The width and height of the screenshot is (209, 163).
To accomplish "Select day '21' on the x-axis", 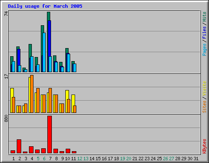I will (x=135, y=159).
